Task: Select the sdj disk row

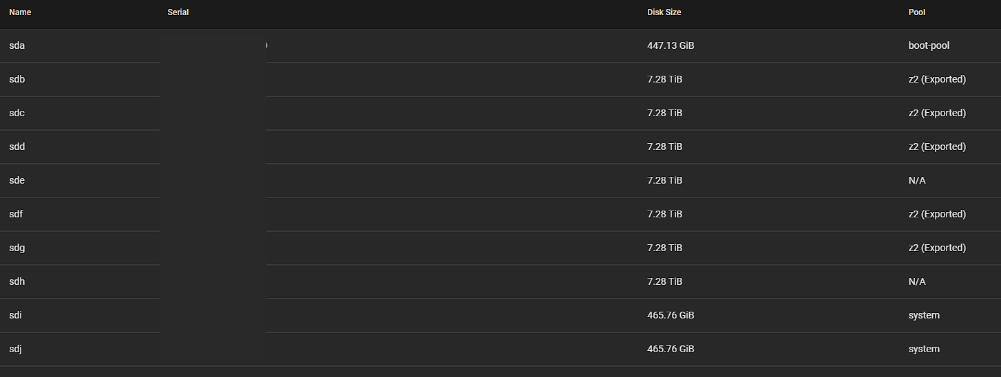Action: [500, 349]
